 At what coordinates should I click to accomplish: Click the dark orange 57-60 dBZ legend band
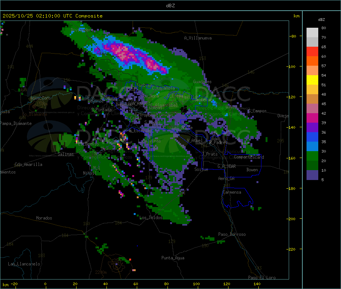coord(312,61)
